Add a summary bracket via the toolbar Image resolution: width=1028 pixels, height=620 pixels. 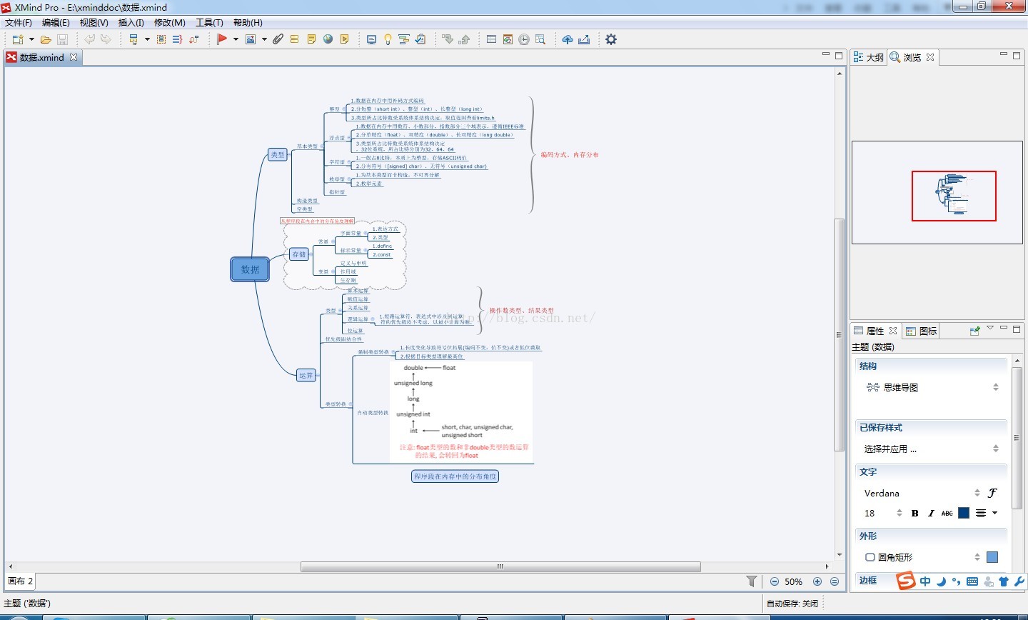pyautogui.click(x=177, y=39)
